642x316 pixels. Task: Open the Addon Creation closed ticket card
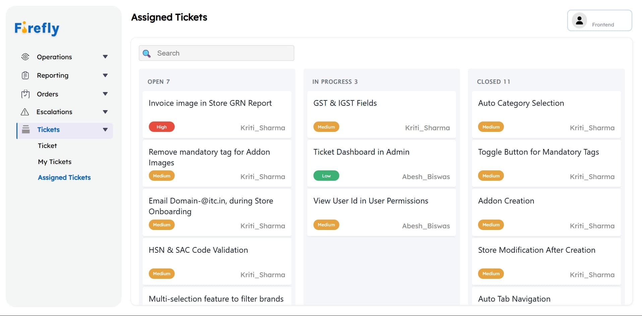pos(546,212)
